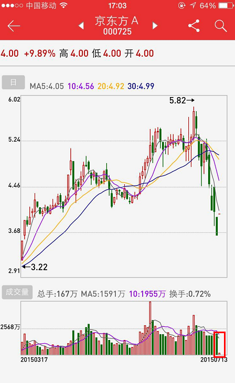
Task: Tap the rotation lock status icon
Action: tap(181, 5)
